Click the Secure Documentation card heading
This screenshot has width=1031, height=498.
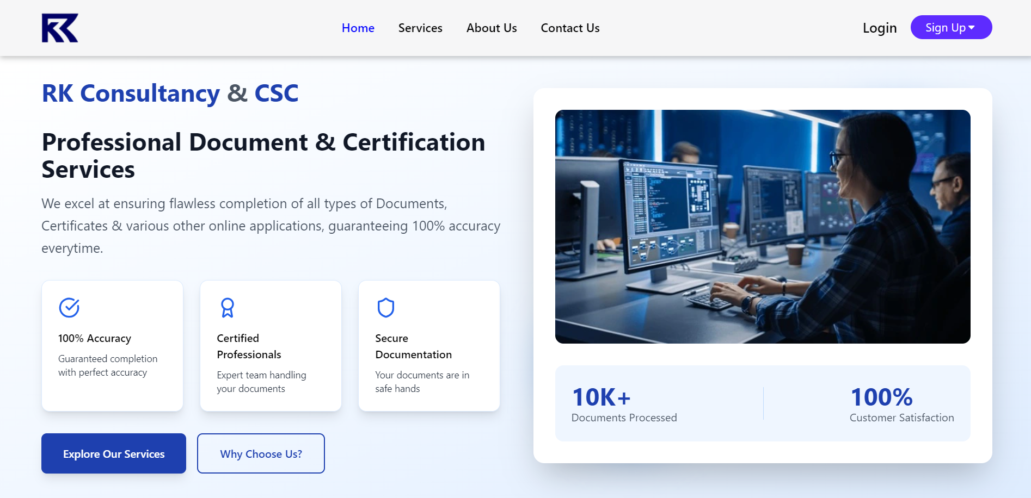413,346
